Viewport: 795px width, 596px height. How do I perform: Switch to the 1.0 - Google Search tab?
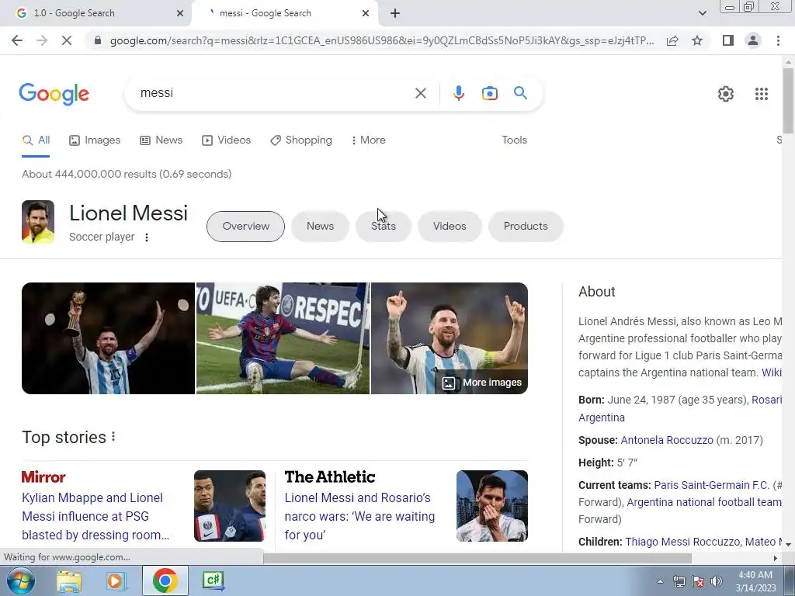(x=96, y=13)
